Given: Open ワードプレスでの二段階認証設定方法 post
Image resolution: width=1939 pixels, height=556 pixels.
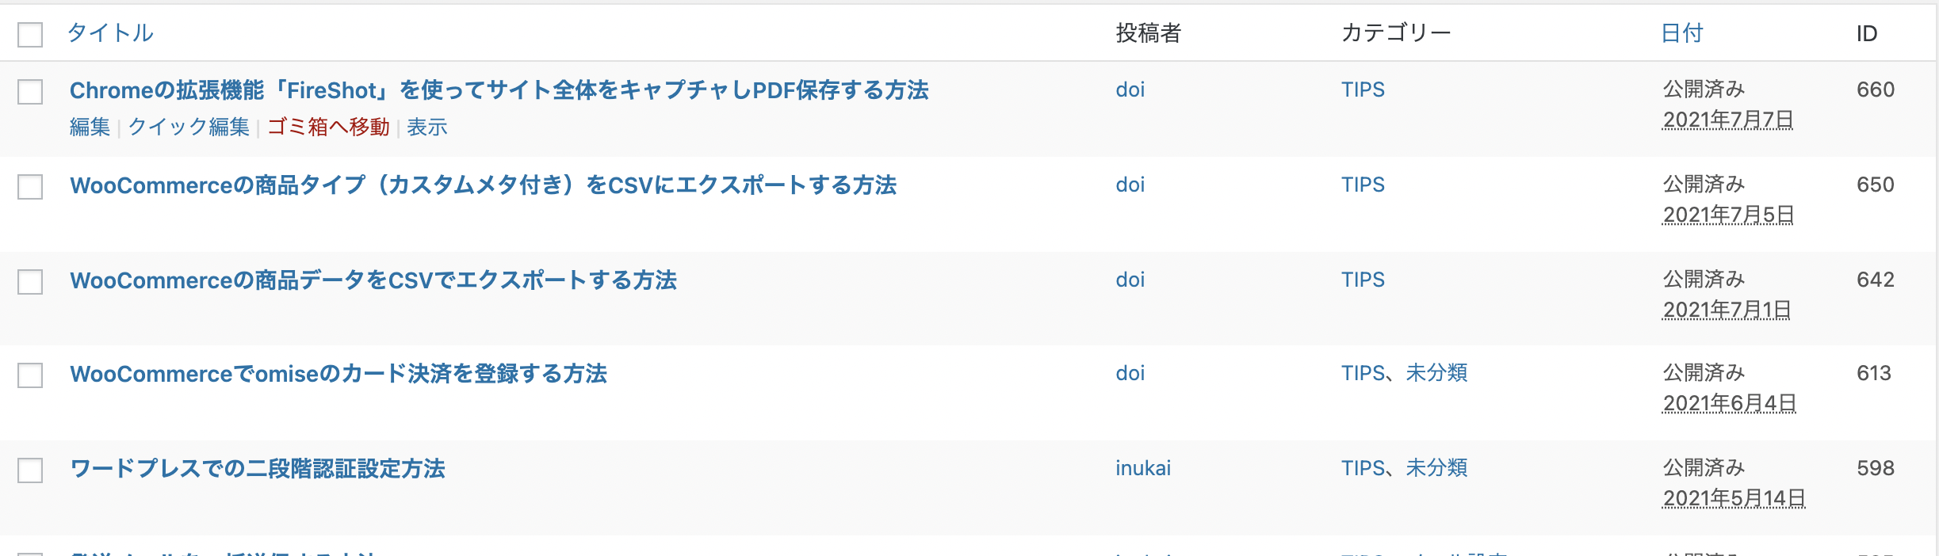Looking at the screenshot, I should [x=258, y=469].
